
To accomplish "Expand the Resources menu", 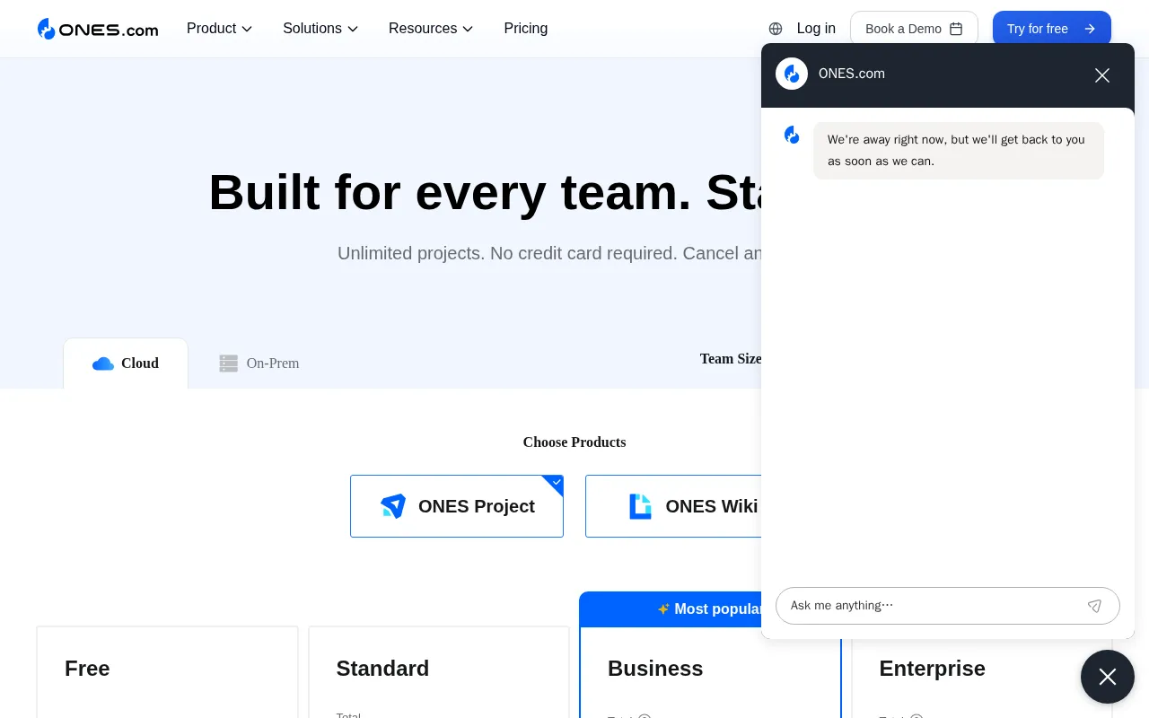I will pyautogui.click(x=431, y=29).
